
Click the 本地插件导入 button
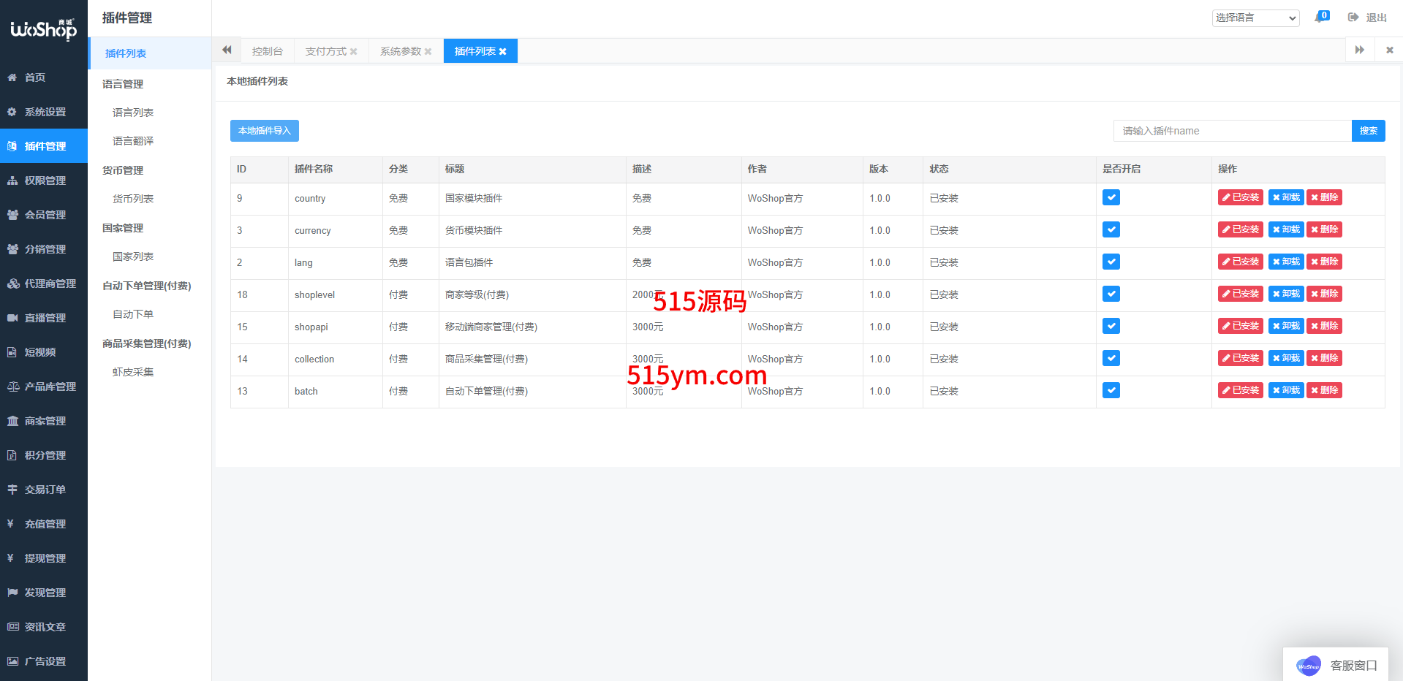click(264, 131)
